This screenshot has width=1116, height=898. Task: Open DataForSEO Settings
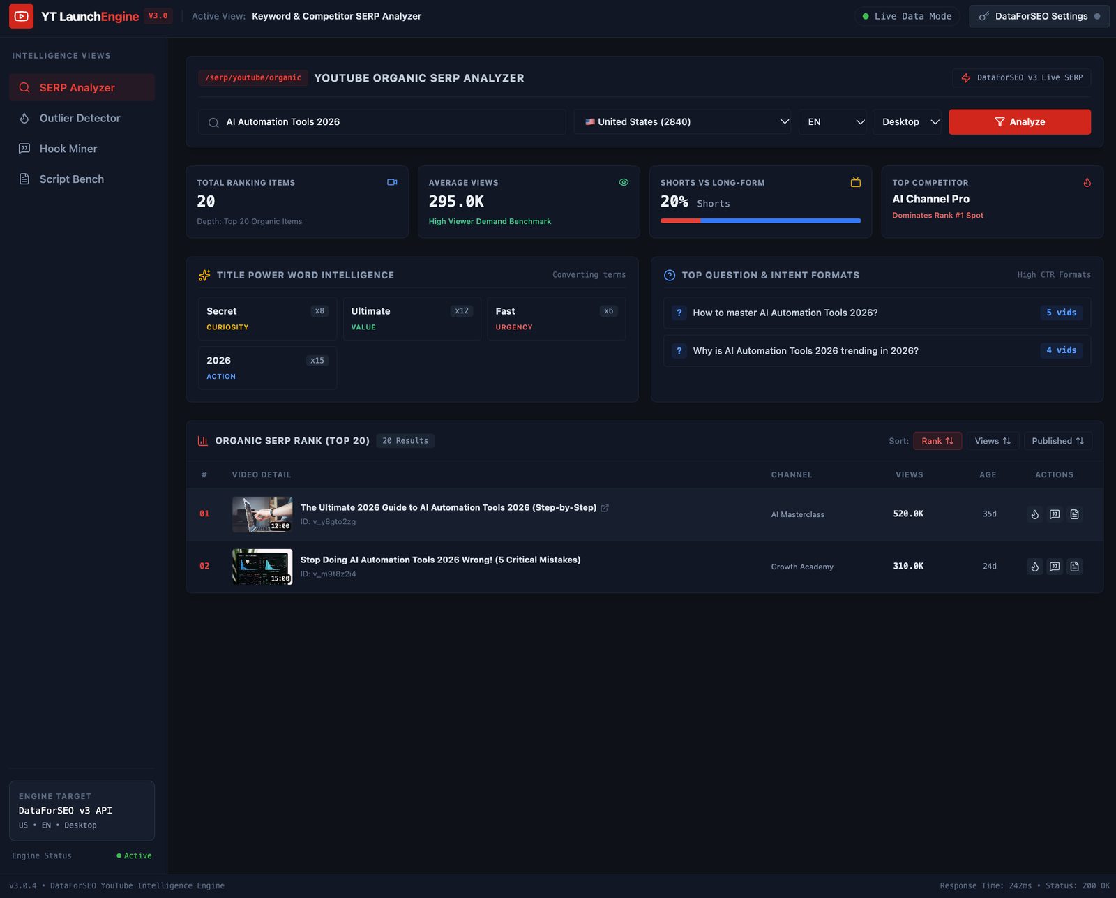point(1039,16)
